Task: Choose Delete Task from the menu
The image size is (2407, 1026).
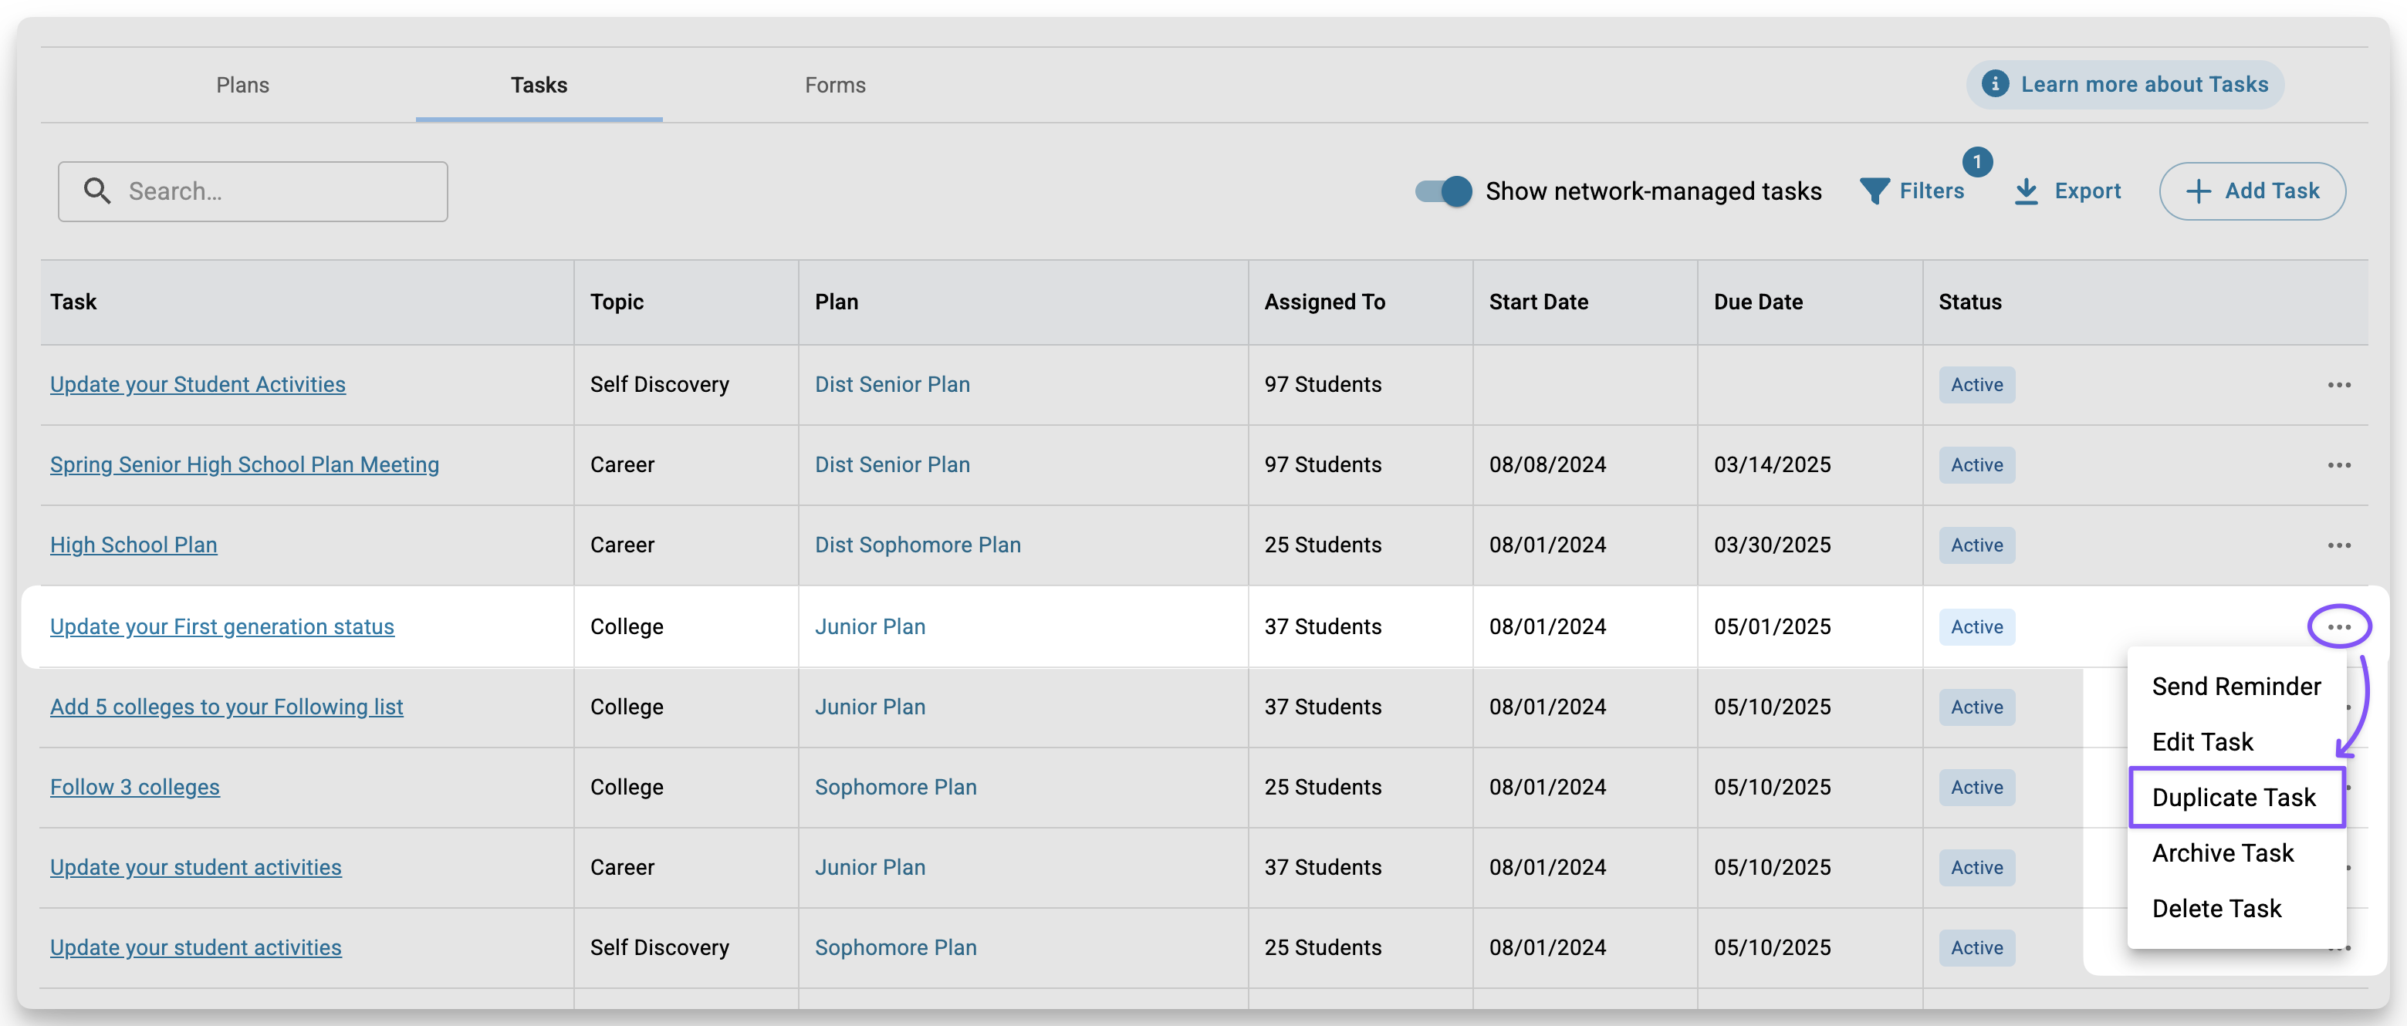Action: (2216, 908)
